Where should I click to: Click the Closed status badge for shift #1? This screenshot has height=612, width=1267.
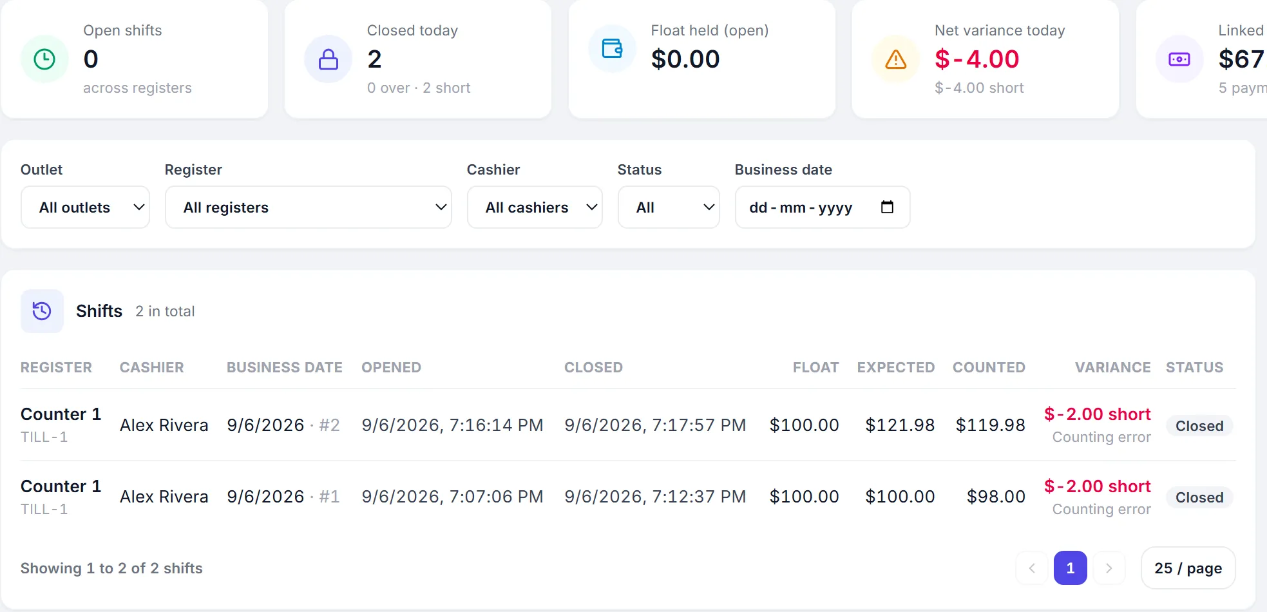tap(1199, 497)
